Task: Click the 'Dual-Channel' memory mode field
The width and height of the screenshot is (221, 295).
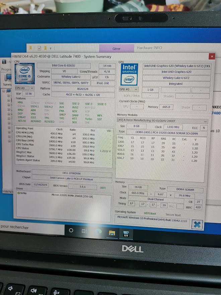Action: 156,199
